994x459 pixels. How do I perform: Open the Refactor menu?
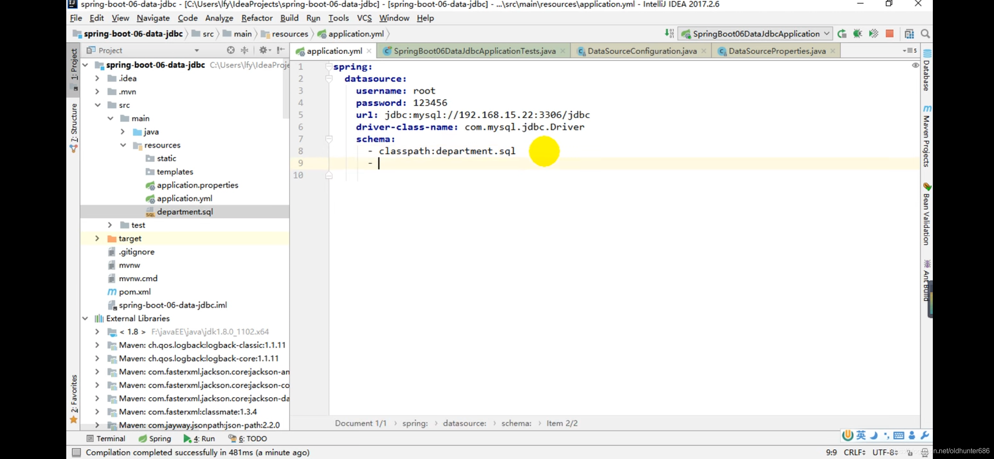[x=257, y=18]
